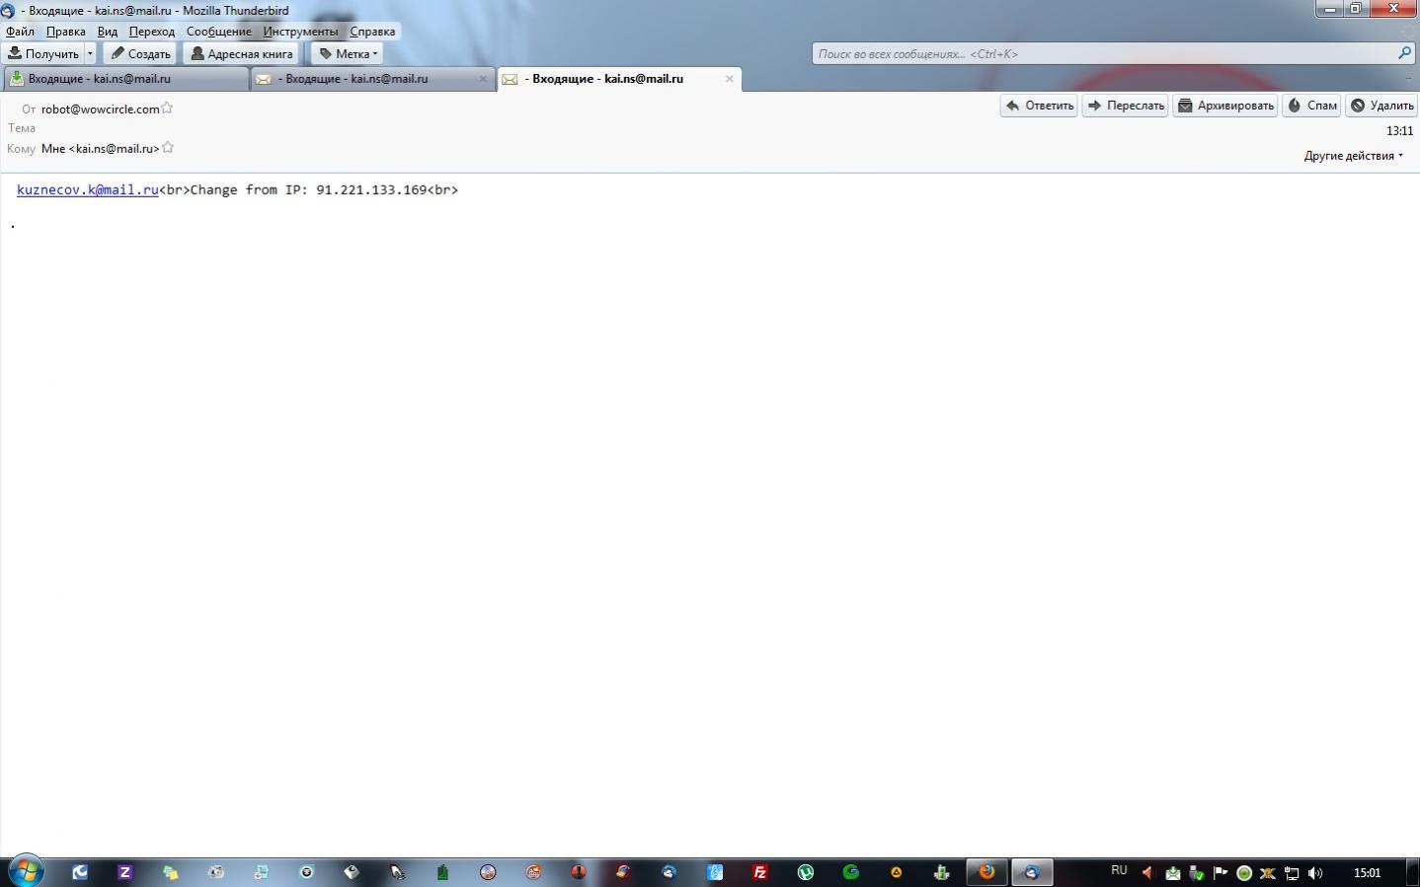Open the Получить dropdown arrow
Image resolution: width=1420 pixels, height=887 pixels.
click(90, 53)
